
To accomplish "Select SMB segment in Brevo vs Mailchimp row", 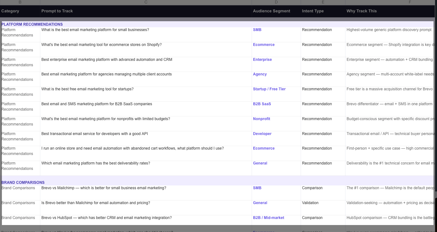I will 276,193.
